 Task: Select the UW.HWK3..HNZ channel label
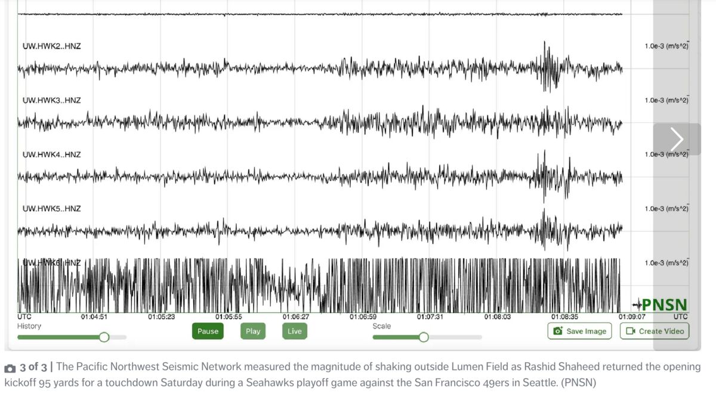click(51, 100)
